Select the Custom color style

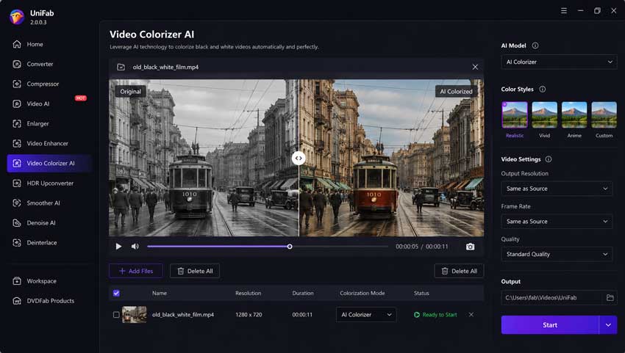coord(604,114)
